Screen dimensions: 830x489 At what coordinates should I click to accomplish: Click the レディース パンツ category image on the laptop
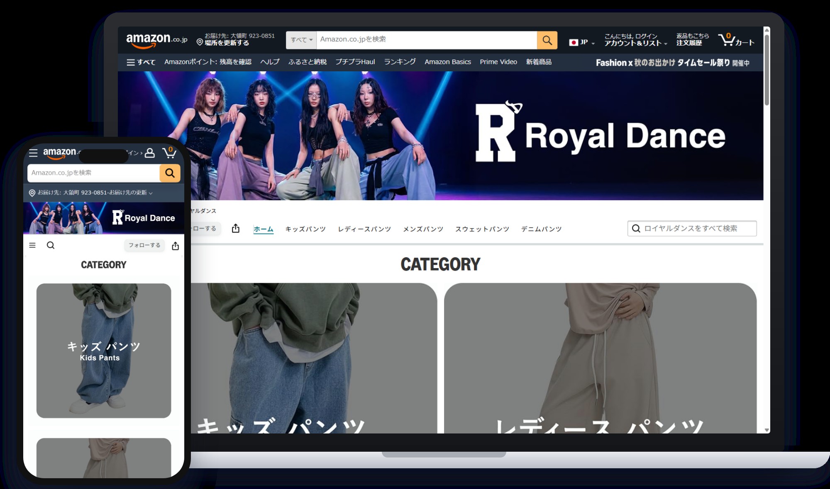[600, 358]
